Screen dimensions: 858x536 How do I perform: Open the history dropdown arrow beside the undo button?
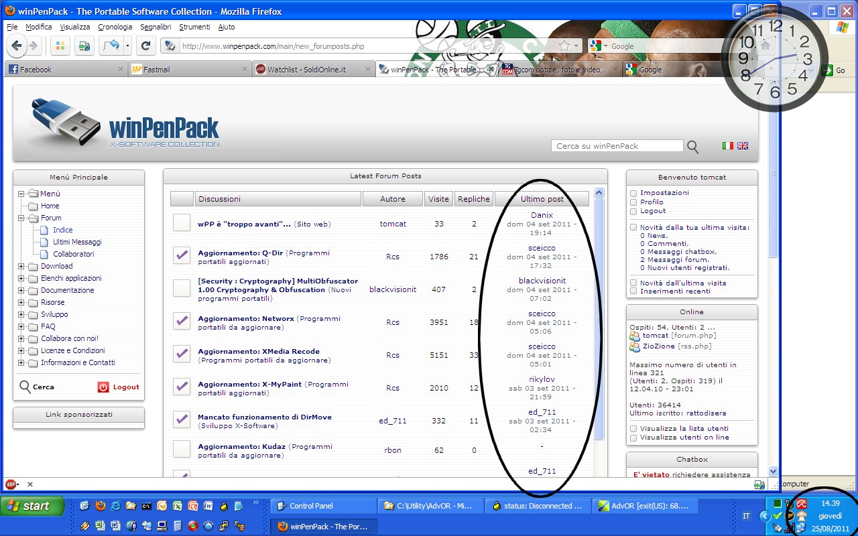pos(127,46)
